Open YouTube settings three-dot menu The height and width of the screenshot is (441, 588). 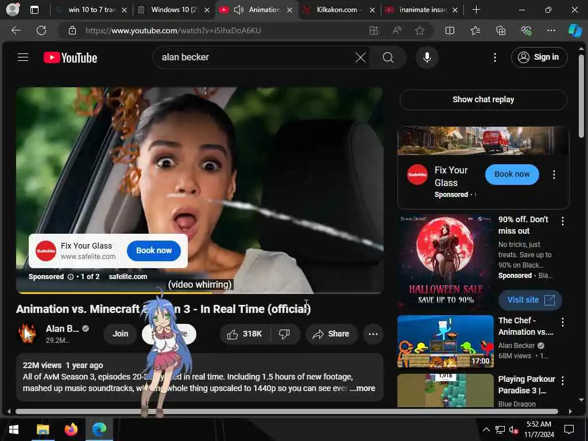(494, 57)
